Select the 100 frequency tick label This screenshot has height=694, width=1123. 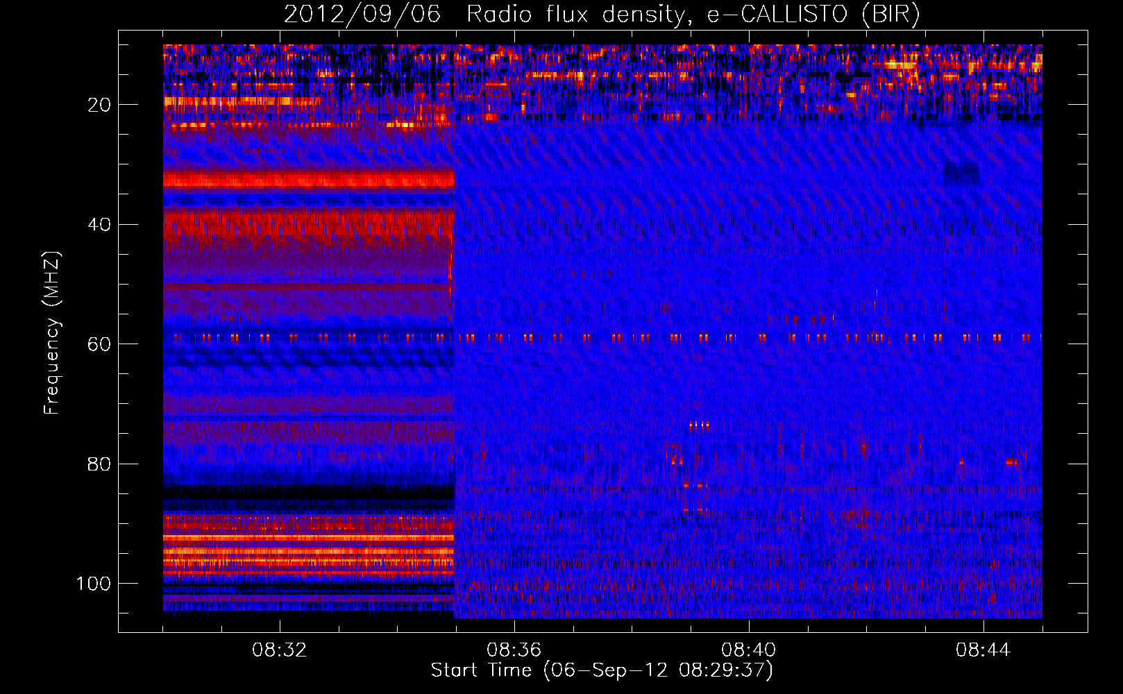pyautogui.click(x=94, y=584)
